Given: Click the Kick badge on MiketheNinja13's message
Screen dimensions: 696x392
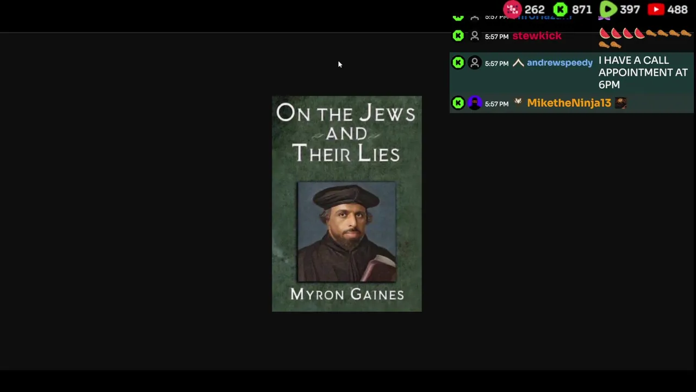Looking at the screenshot, I should pyautogui.click(x=458, y=103).
